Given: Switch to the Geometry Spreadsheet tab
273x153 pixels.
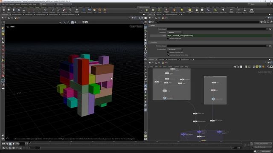Looking at the screenshot, I should coord(68,14).
